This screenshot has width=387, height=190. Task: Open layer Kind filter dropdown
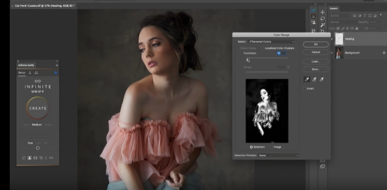coord(339,16)
